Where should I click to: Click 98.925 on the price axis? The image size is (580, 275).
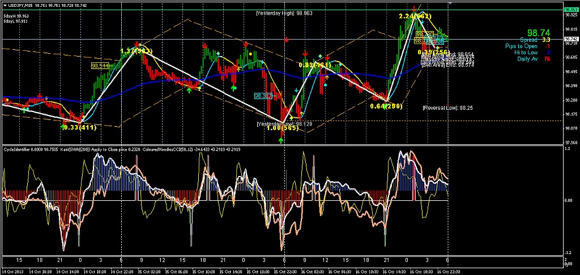[x=570, y=15]
